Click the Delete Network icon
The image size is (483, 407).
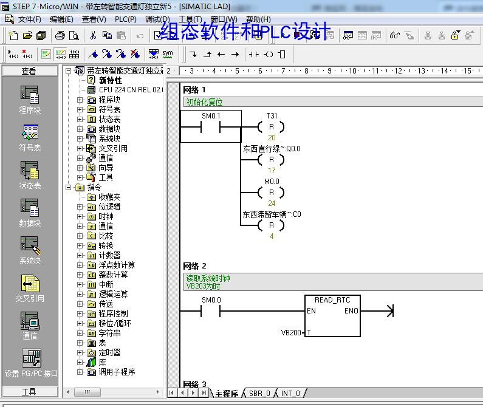(27, 54)
